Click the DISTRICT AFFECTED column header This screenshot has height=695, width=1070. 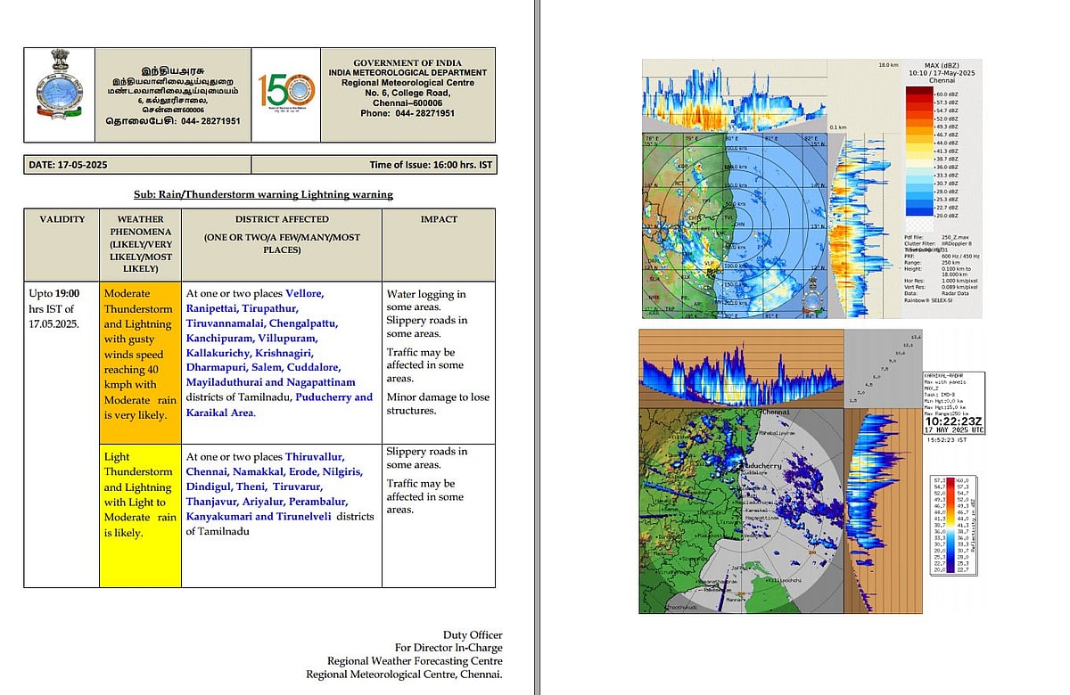pyautogui.click(x=282, y=219)
